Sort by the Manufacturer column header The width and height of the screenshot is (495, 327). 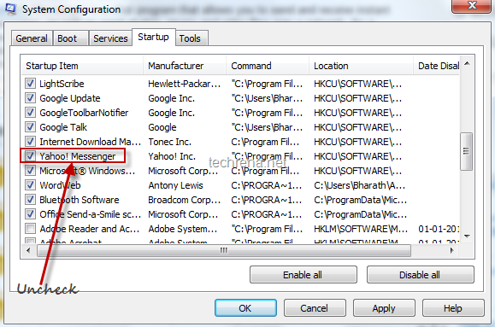click(185, 66)
